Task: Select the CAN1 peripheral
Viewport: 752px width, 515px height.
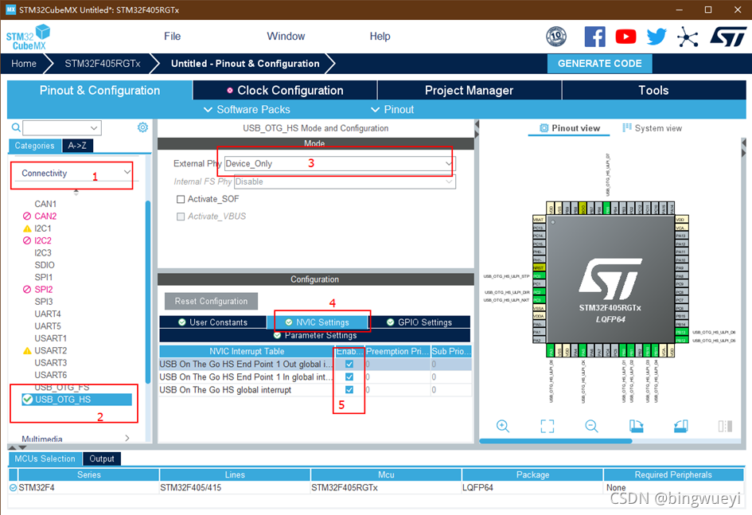Action: point(45,204)
